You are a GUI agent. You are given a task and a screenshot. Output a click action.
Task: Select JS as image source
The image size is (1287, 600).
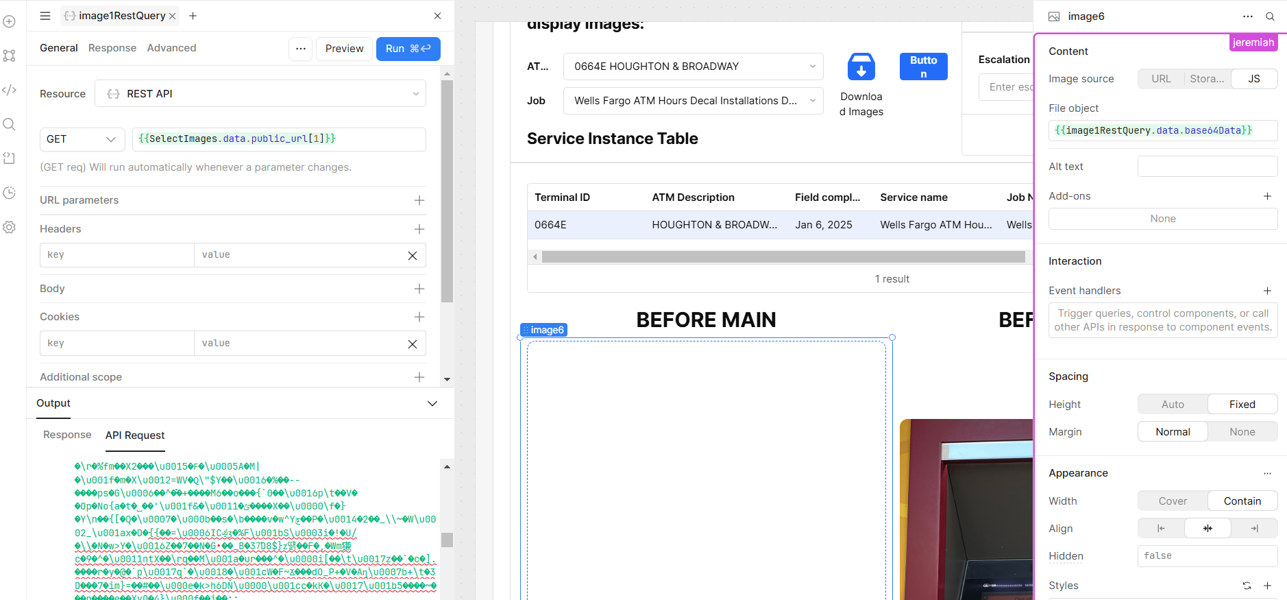[x=1254, y=79]
